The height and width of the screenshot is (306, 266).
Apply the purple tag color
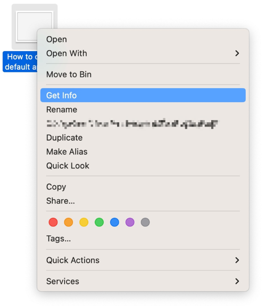click(130, 222)
